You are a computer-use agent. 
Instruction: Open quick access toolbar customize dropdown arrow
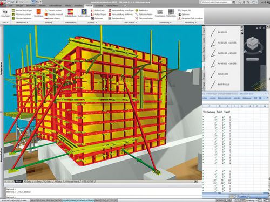point(40,2)
